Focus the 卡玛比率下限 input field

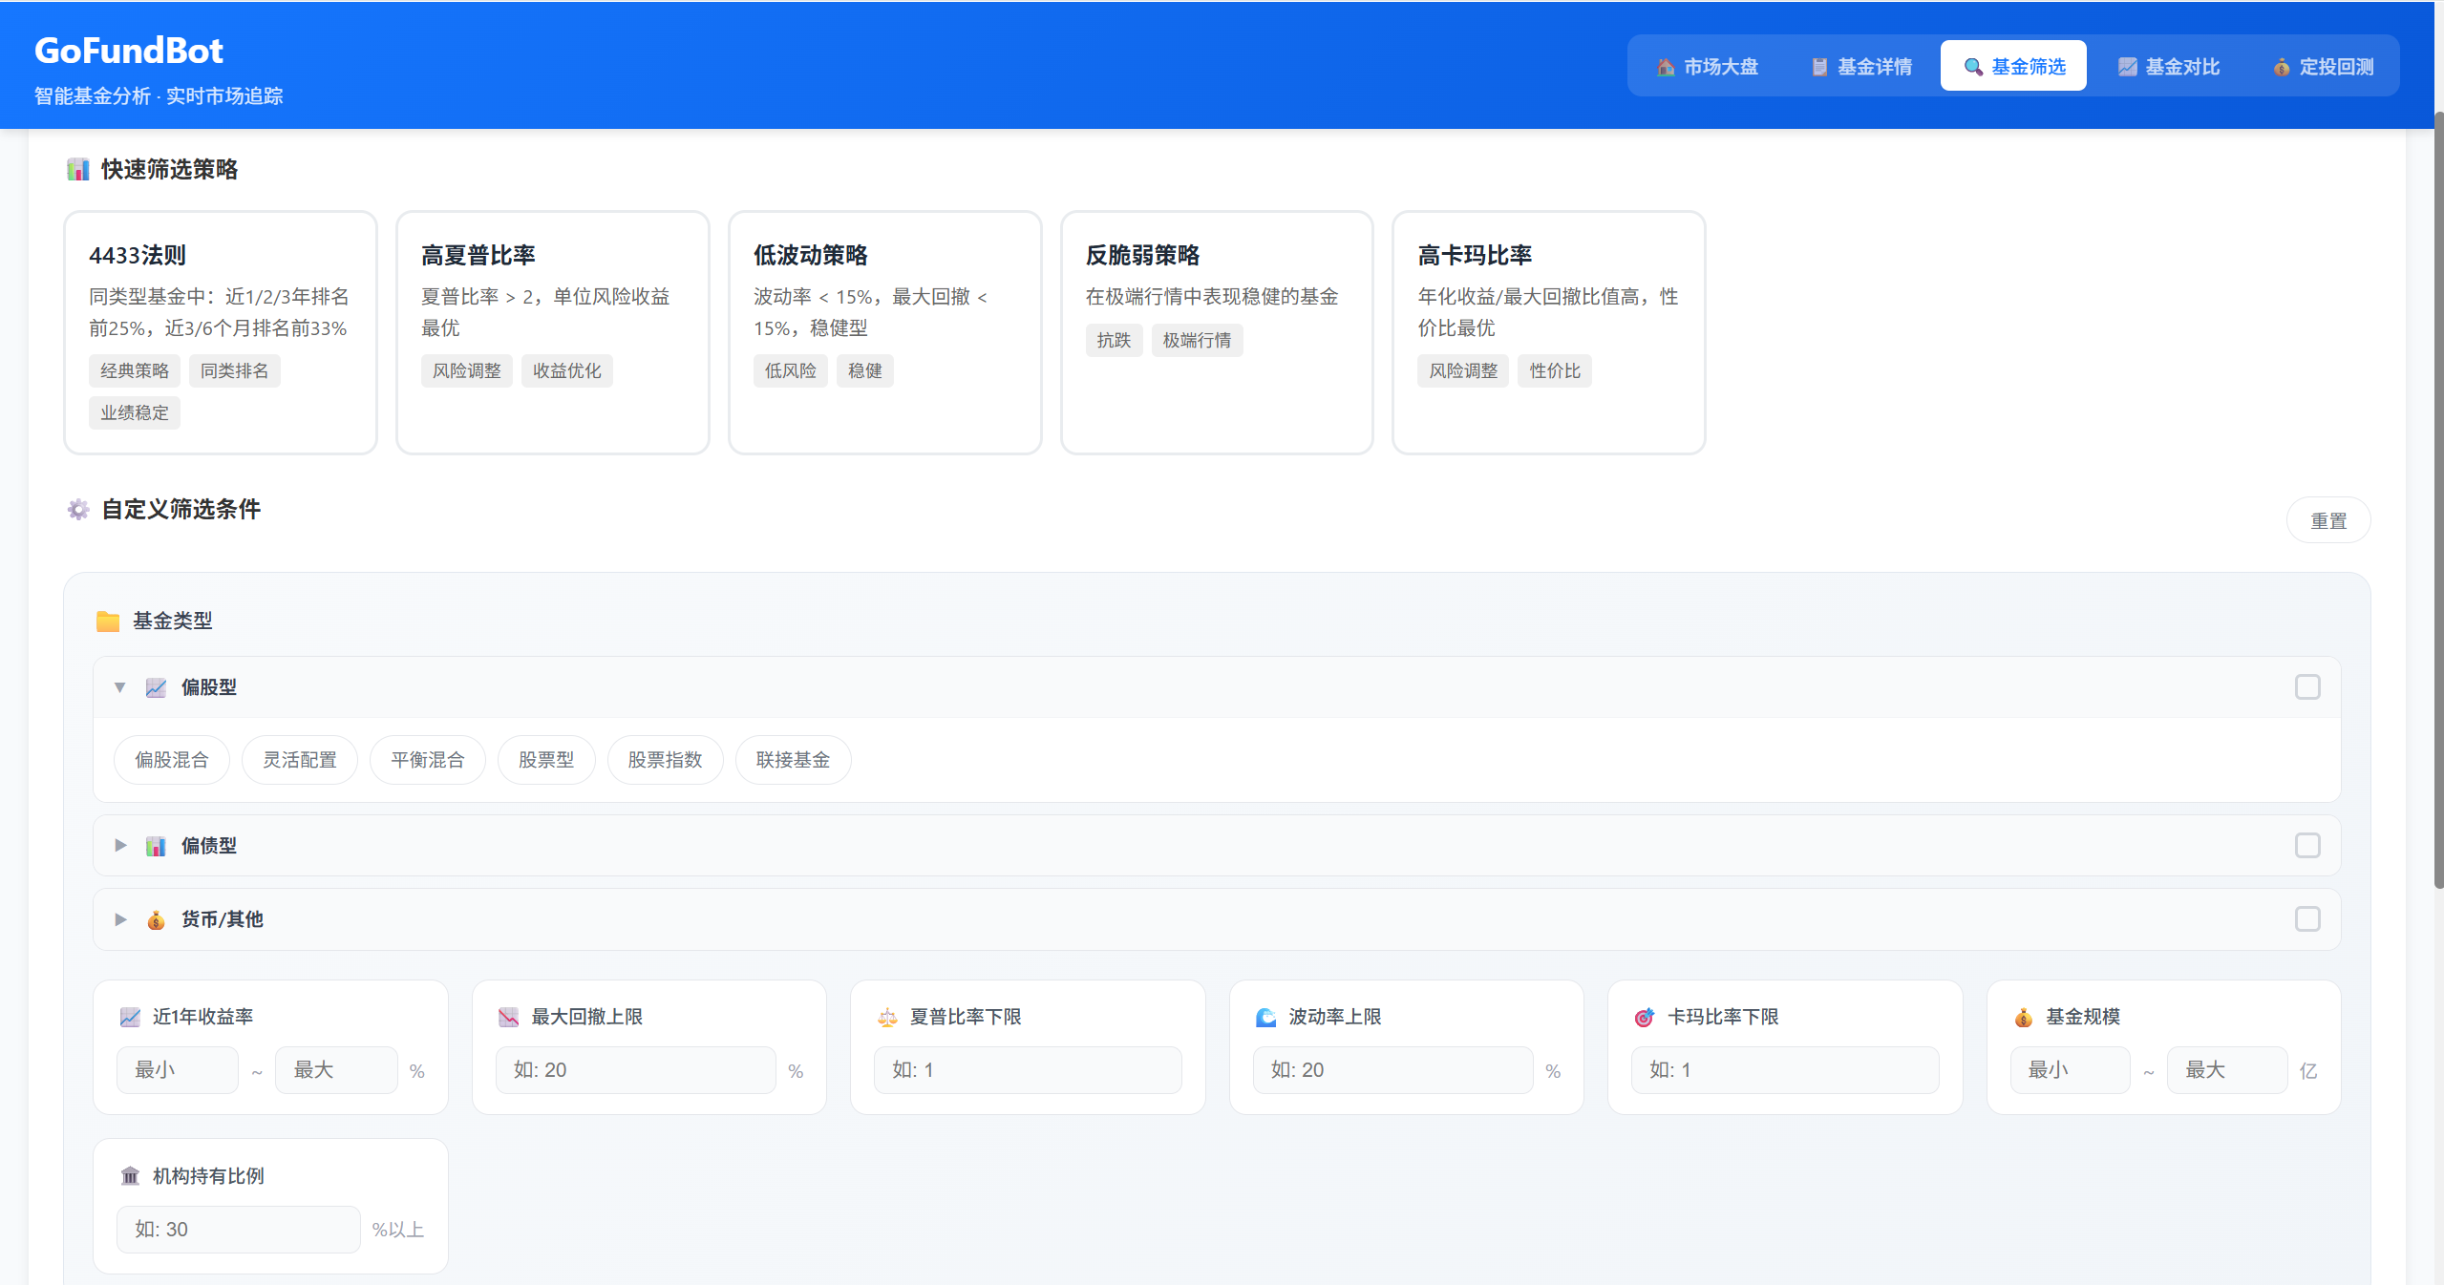tap(1785, 1070)
